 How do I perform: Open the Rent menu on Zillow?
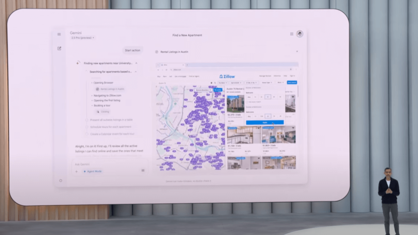[165, 76]
